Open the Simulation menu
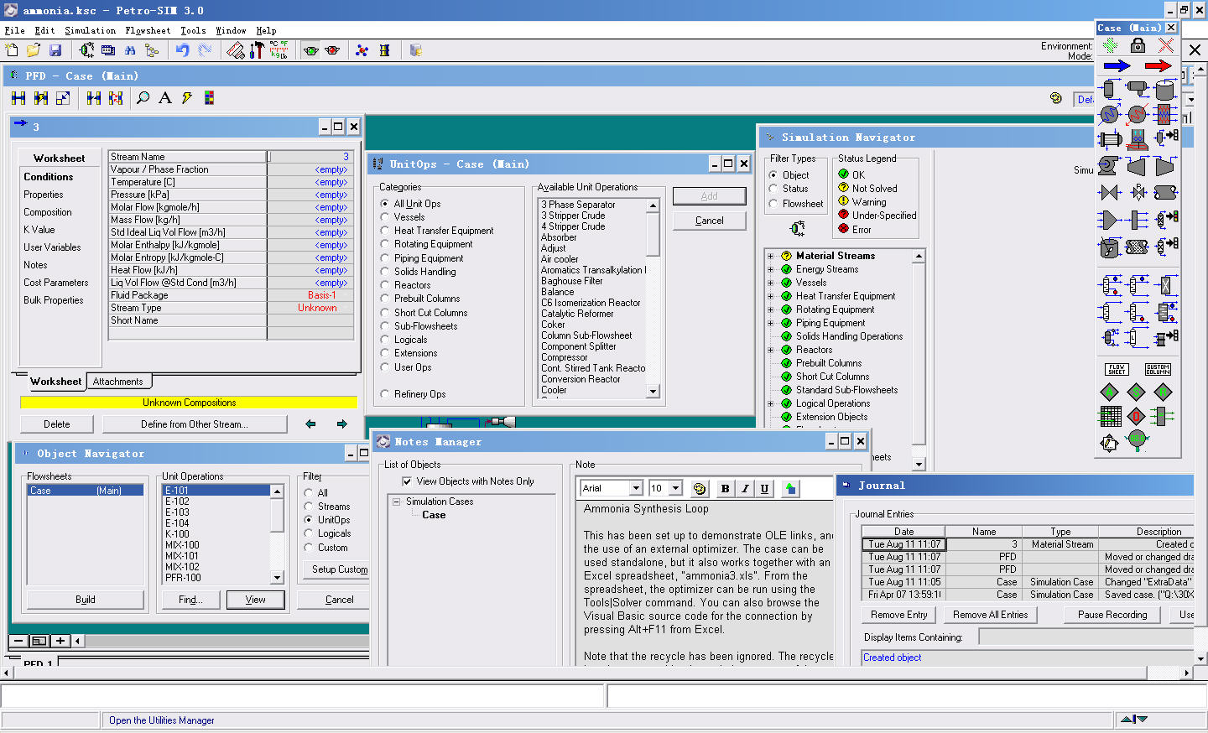Viewport: 1208px width, 733px height. [x=90, y=30]
